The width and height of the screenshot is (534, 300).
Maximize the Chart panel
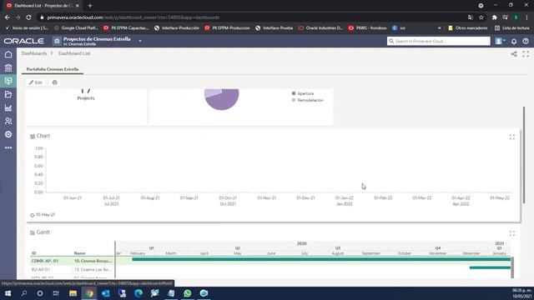511,137
